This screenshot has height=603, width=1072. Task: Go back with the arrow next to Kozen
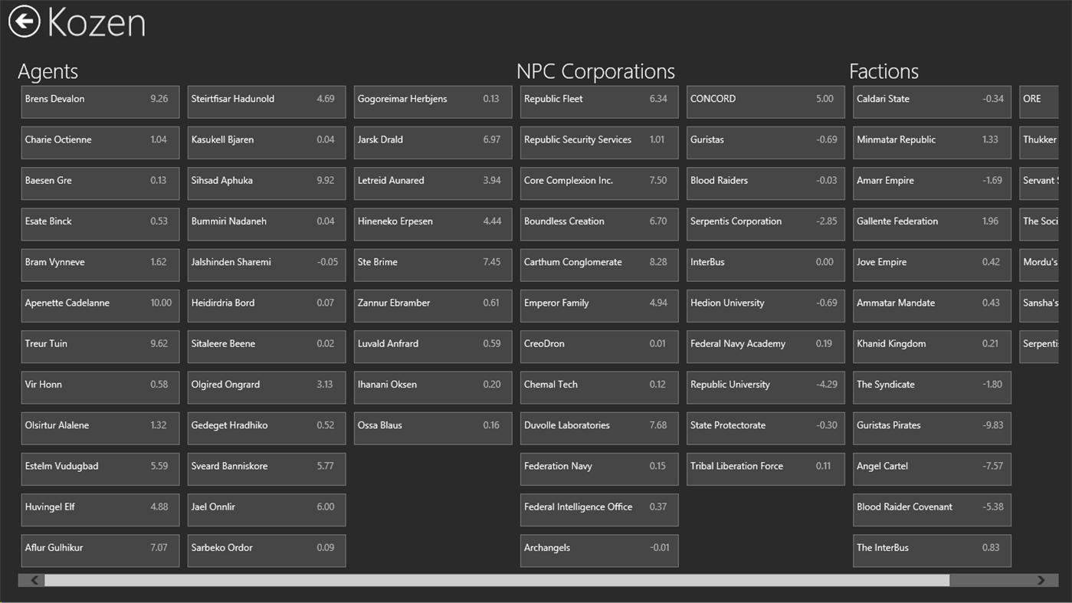tap(24, 21)
